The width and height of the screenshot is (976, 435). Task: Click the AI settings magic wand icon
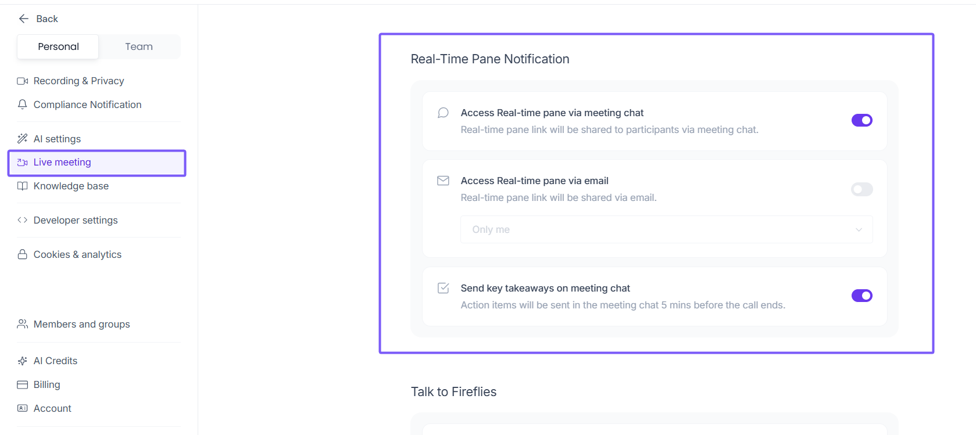(23, 139)
